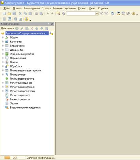Expand the Справочники tree node

click(x=3, y=46)
